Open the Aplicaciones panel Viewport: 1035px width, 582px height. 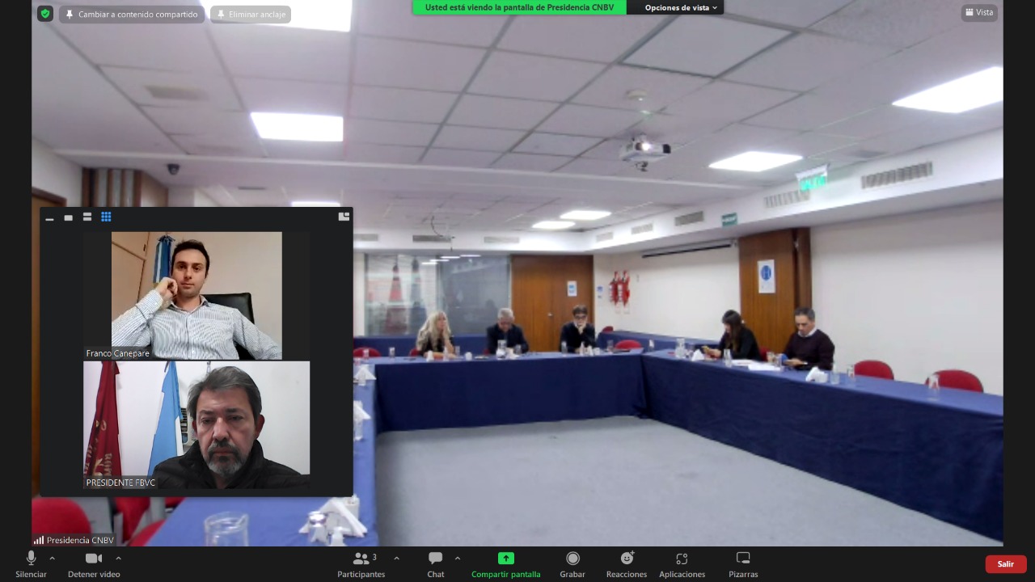click(682, 564)
